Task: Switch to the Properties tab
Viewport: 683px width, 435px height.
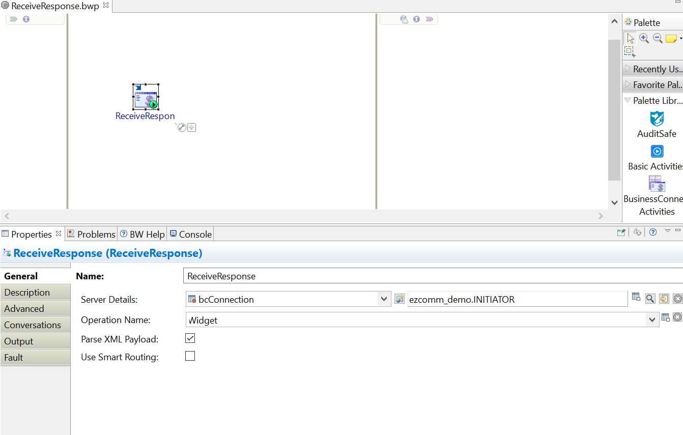Action: (32, 234)
